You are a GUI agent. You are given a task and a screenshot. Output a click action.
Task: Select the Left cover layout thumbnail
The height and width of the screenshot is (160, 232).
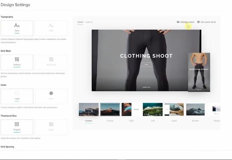pyautogui.click(x=153, y=109)
